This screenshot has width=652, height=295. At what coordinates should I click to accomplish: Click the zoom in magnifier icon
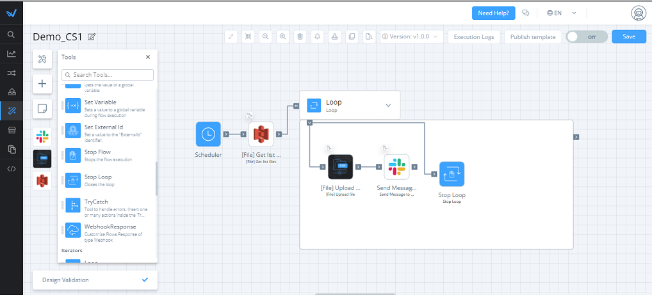(x=282, y=36)
